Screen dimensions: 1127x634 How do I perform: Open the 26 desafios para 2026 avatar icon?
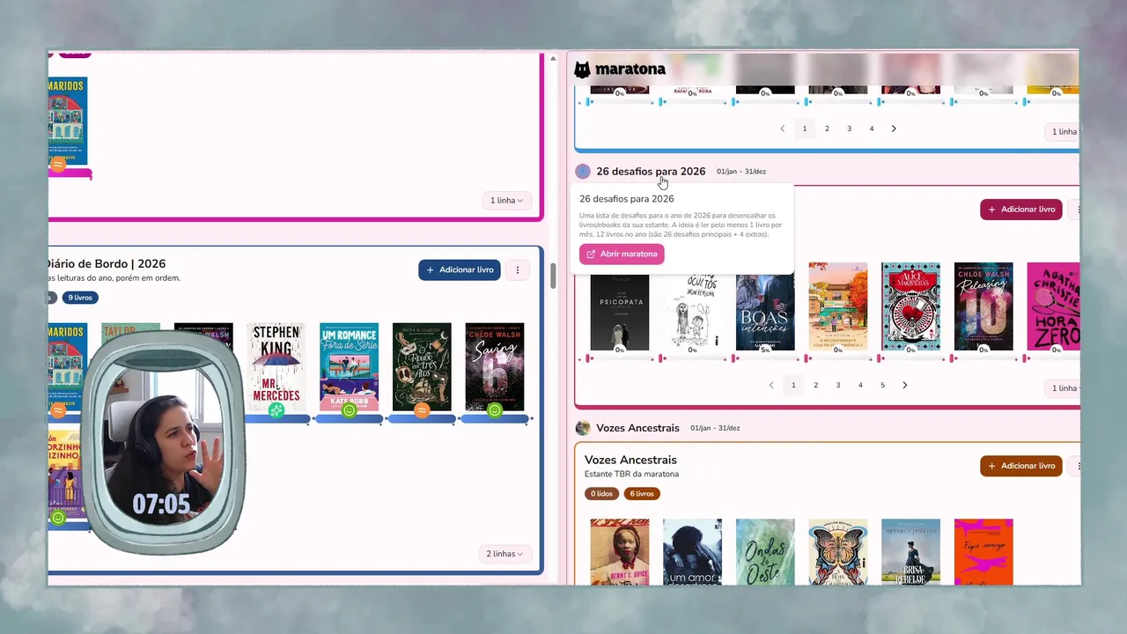pyautogui.click(x=583, y=172)
